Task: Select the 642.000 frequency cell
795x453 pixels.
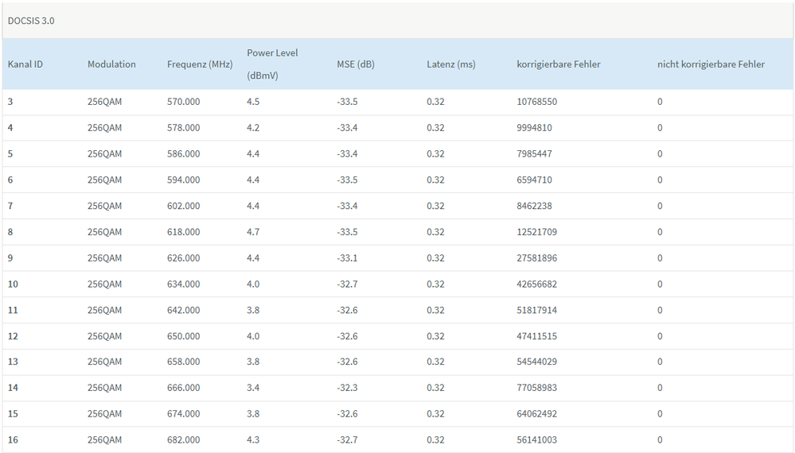Action: (x=183, y=310)
